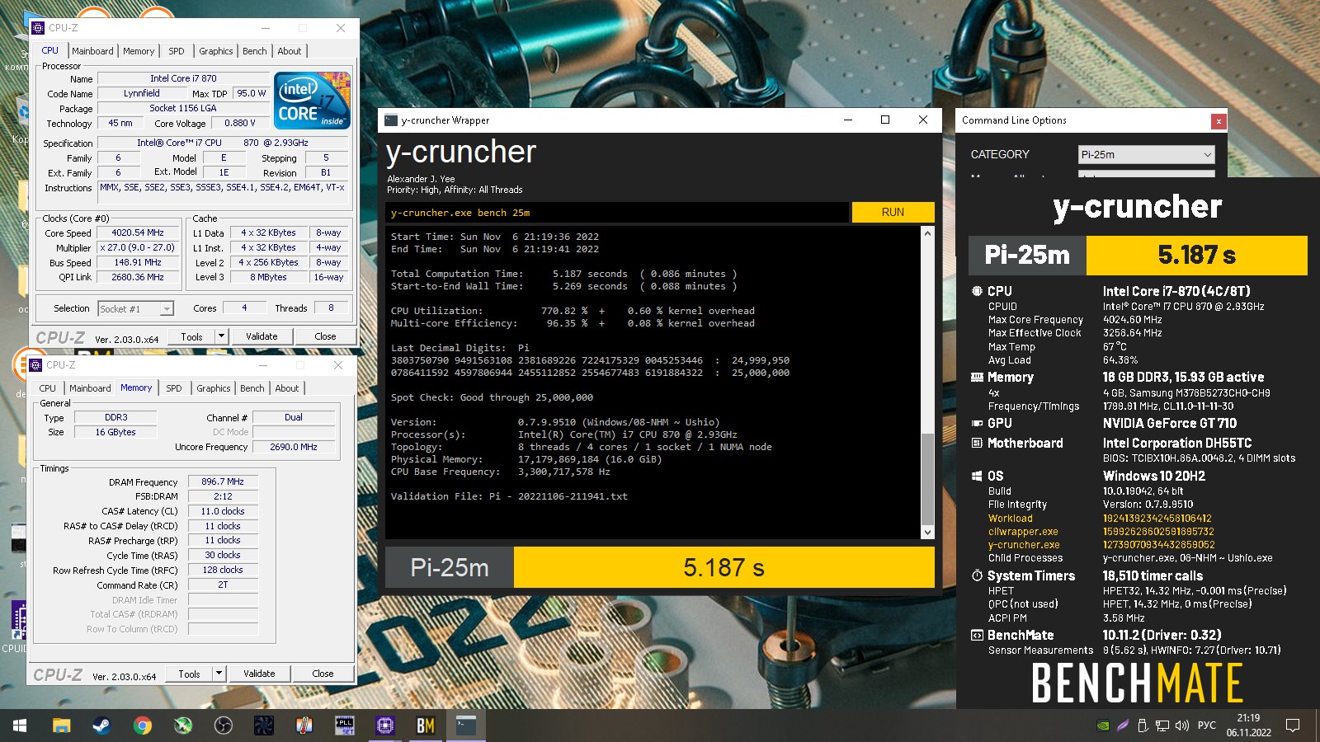Open network status tray icon
1320x742 pixels.
tap(1162, 726)
